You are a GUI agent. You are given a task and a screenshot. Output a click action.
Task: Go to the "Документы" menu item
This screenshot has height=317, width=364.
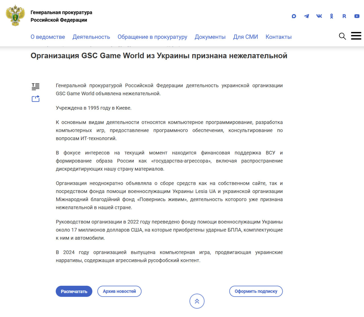point(210,37)
